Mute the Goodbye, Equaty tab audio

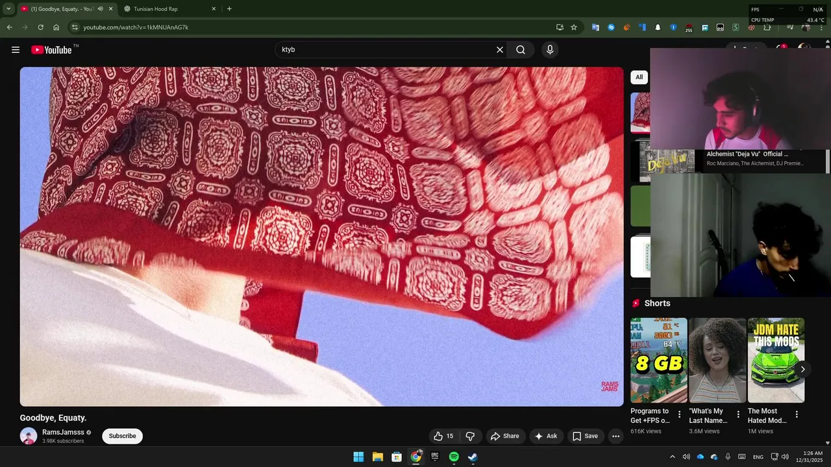point(100,9)
